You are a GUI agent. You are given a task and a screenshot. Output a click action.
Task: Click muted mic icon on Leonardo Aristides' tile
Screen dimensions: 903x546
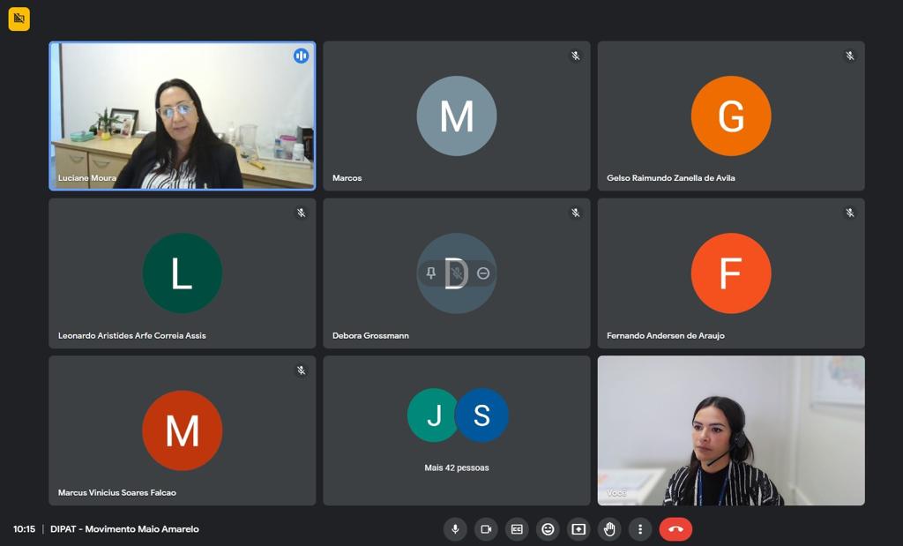tap(302, 213)
